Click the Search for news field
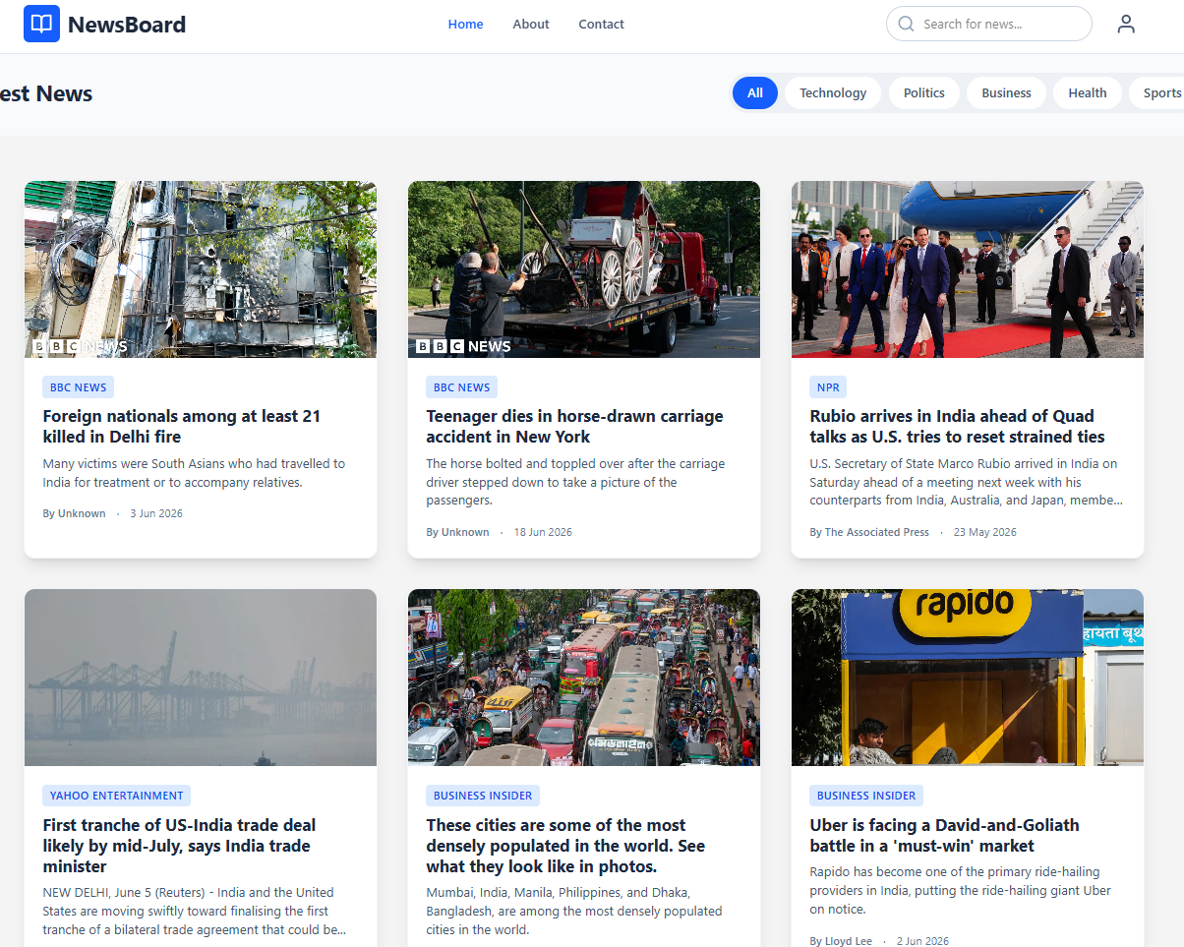The height and width of the screenshot is (947, 1184). click(988, 24)
